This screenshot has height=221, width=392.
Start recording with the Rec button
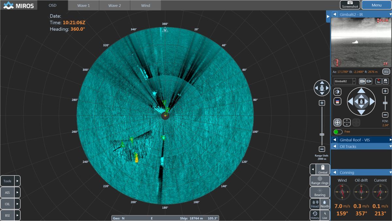(x=379, y=82)
